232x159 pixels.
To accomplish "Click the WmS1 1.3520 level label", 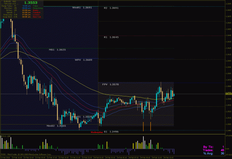I will point(82,117).
